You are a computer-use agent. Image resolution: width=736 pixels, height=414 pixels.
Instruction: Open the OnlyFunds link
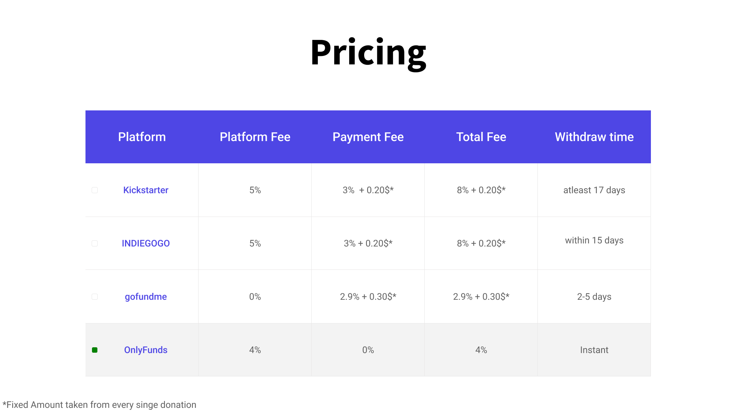[146, 350]
